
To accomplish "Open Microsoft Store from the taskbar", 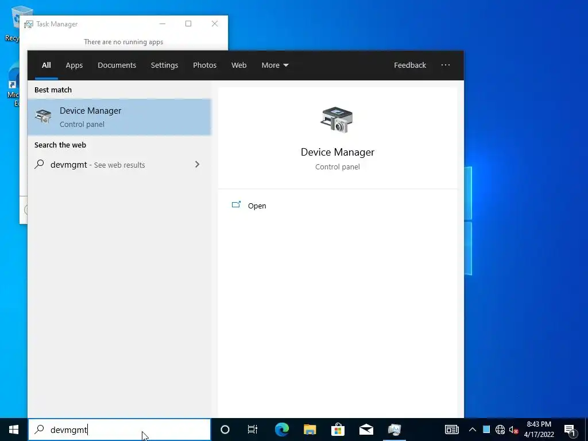I will coord(338,430).
